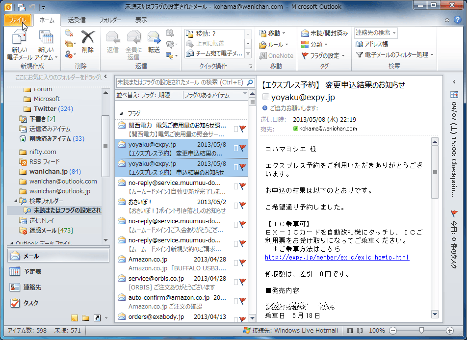The width and height of the screenshot is (467, 340).
Task: Open 分類 categorize dropdown
Action: [x=314, y=44]
